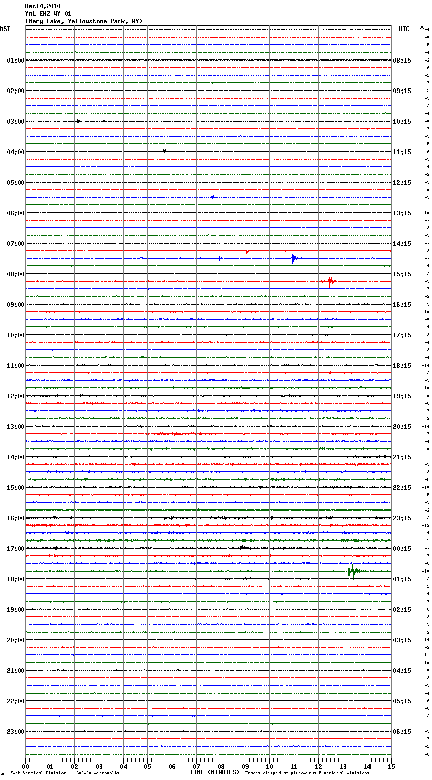432x780 pixels.
Task: Click the Mary Lake, Yellowstone Park location title
Action: pyautogui.click(x=84, y=21)
